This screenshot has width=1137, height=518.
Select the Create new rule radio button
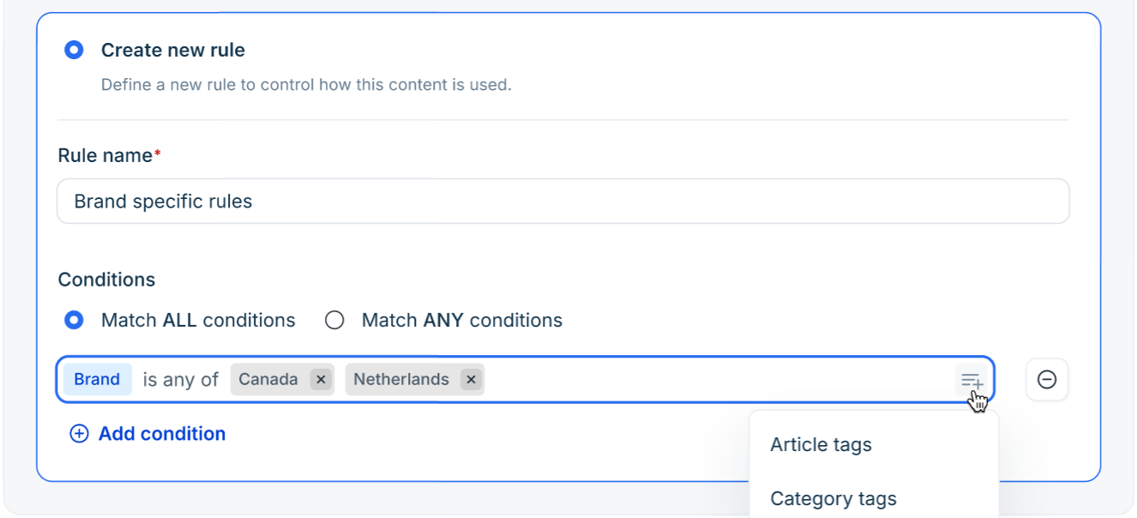click(x=75, y=50)
